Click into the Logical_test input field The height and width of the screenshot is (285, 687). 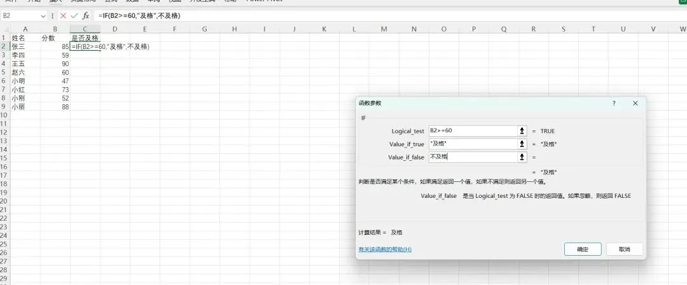click(x=473, y=131)
